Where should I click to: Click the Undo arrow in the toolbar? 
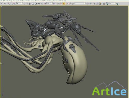pos(2,4)
